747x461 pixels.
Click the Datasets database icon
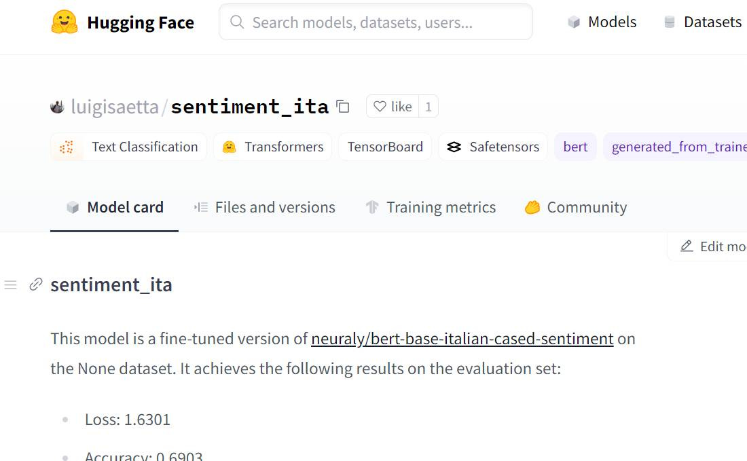670,22
